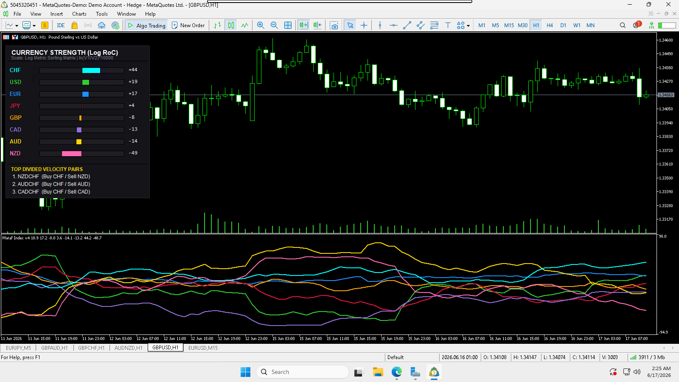This screenshot has height=382, width=679.
Task: Select H4 timeframe
Action: [x=550, y=25]
